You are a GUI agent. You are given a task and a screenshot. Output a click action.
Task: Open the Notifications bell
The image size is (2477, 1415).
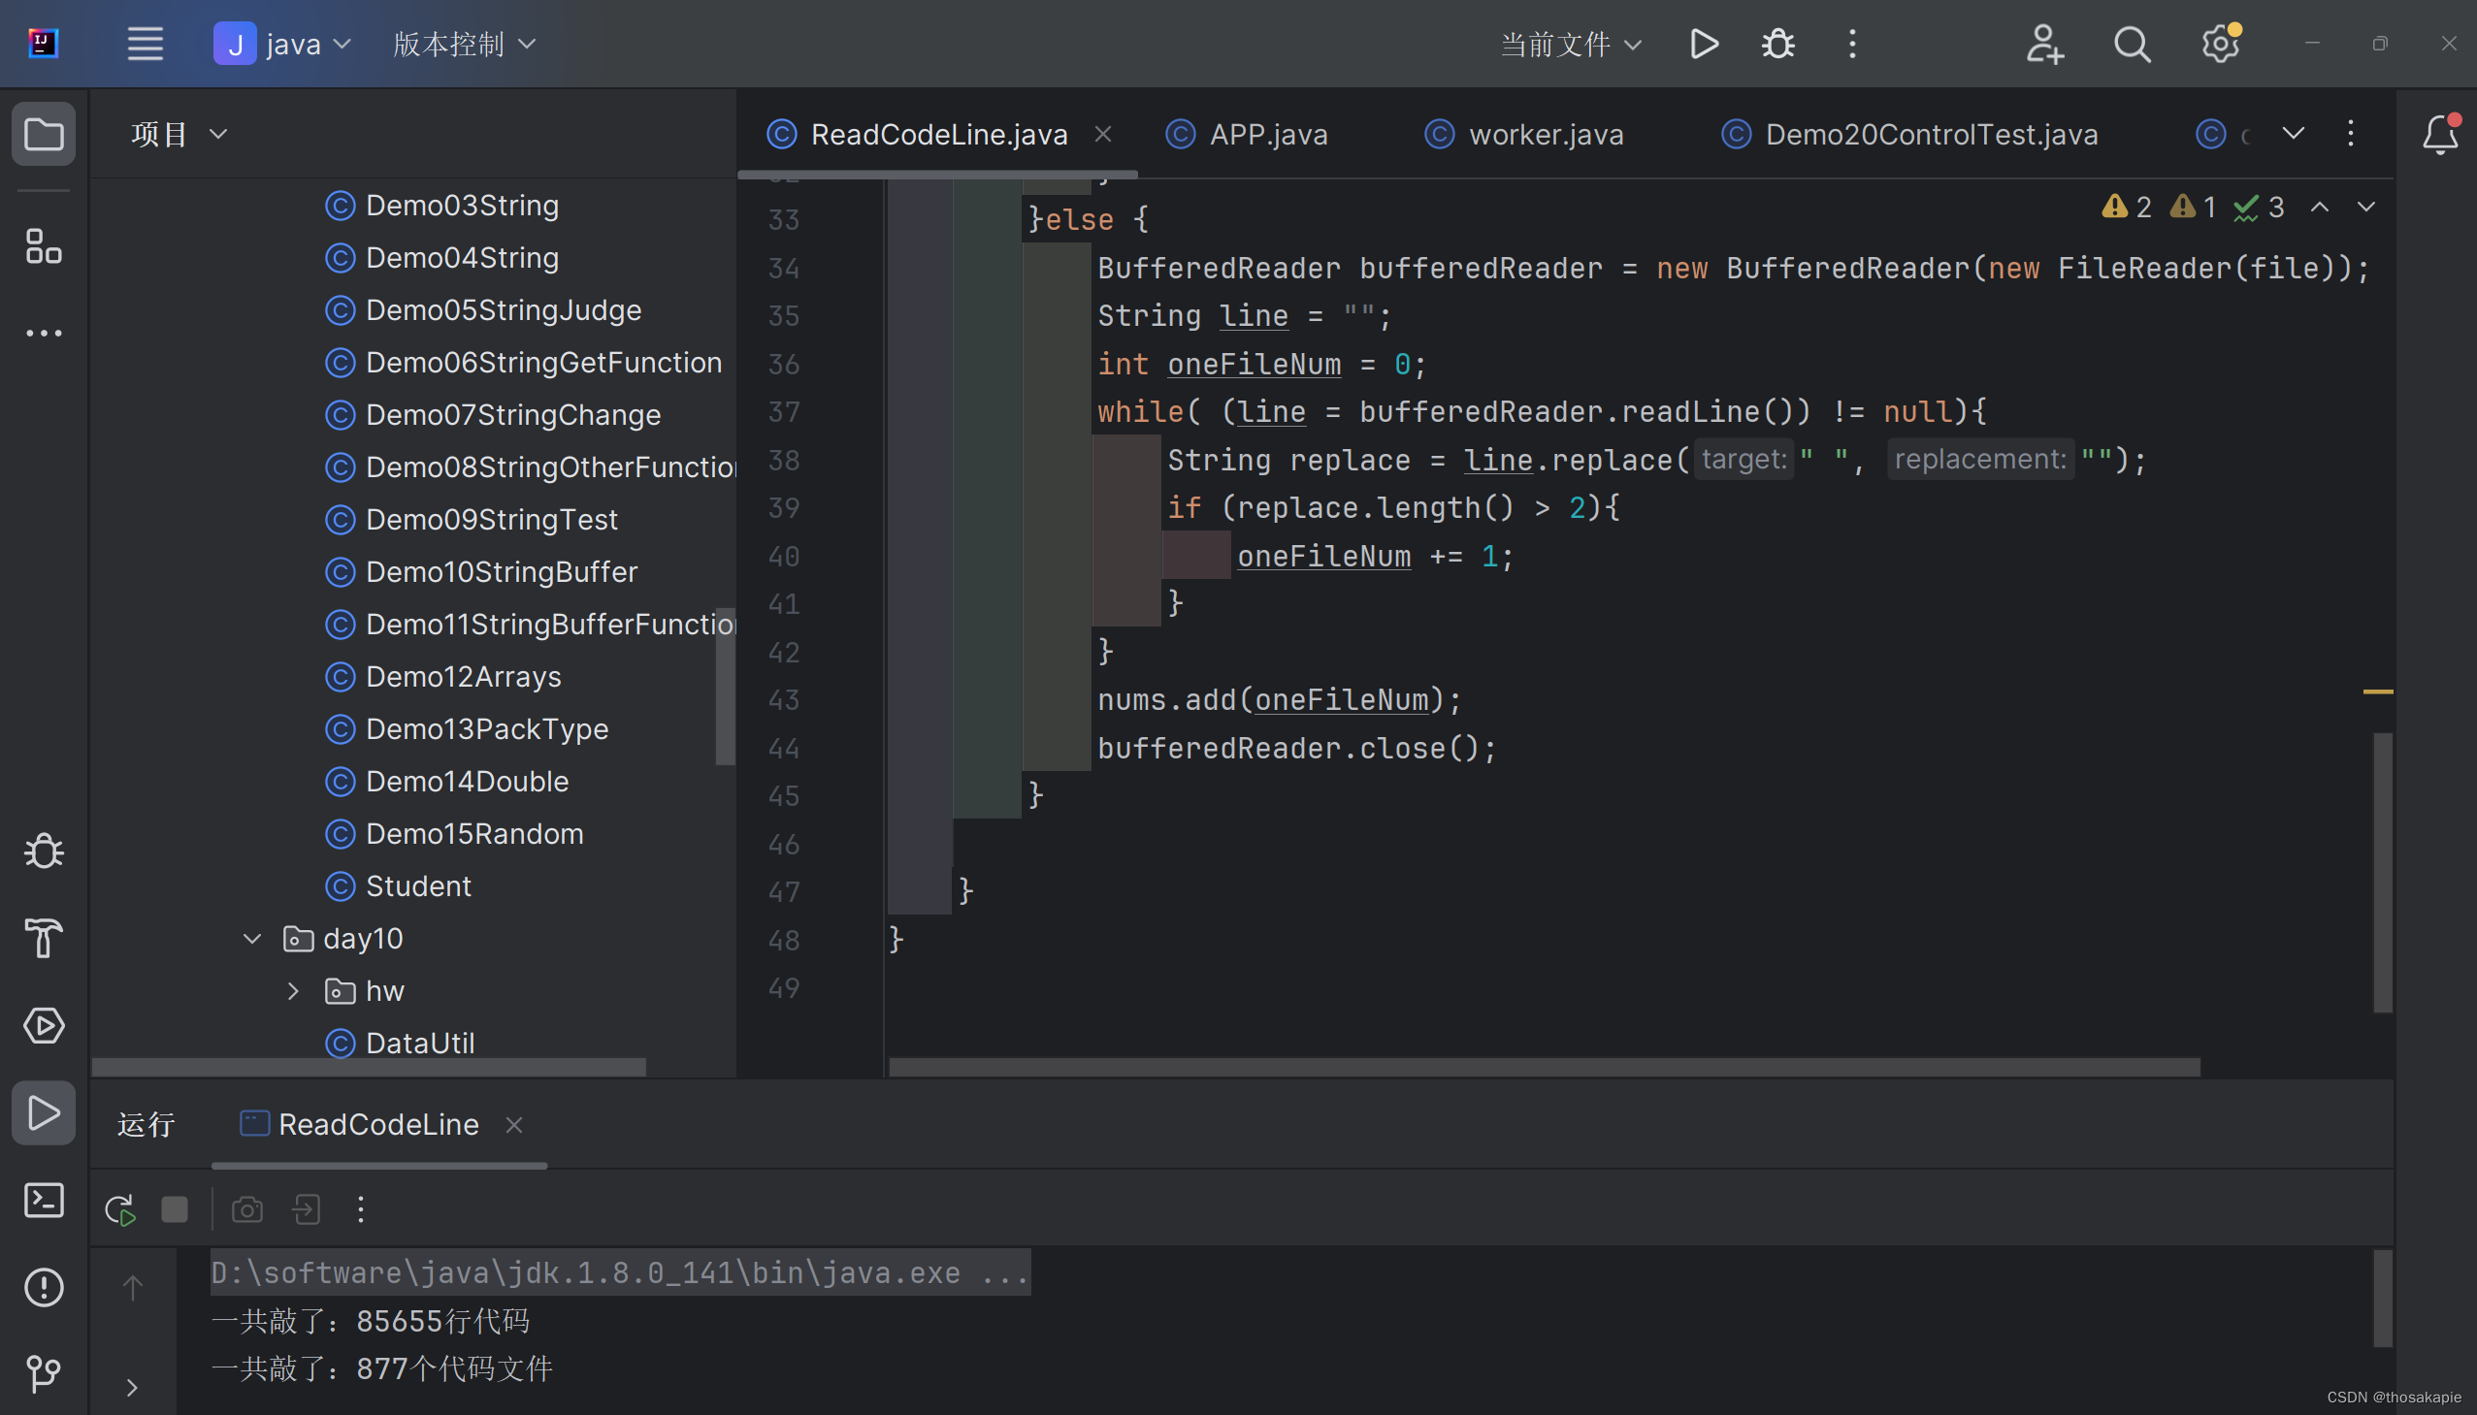pos(2440,134)
